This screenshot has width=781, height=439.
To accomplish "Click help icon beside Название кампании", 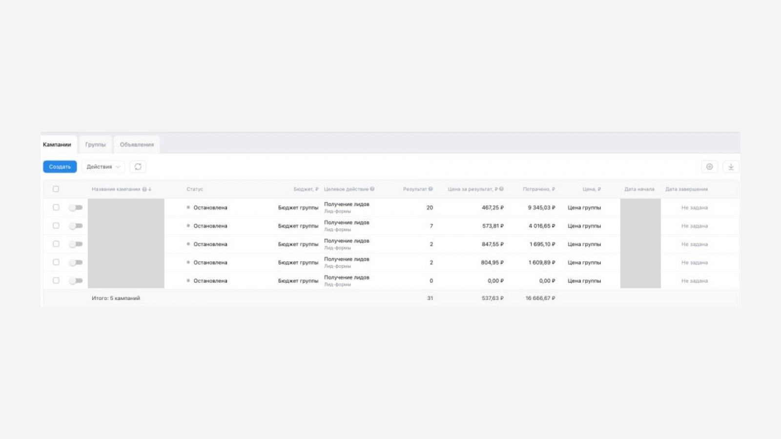I will click(144, 189).
